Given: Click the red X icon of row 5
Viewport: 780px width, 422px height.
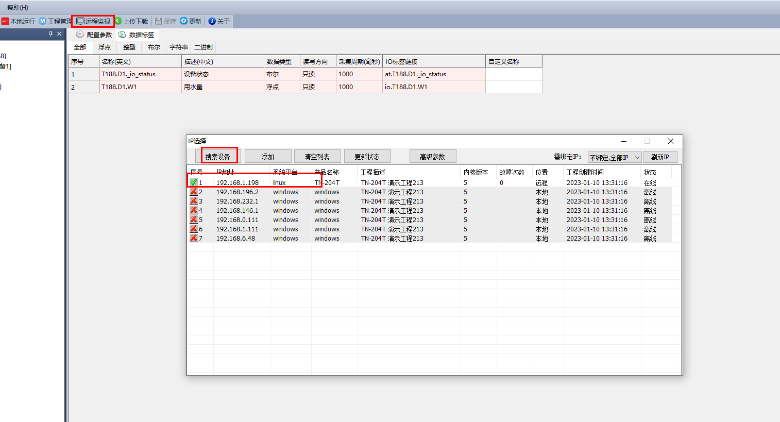Looking at the screenshot, I should (x=194, y=220).
